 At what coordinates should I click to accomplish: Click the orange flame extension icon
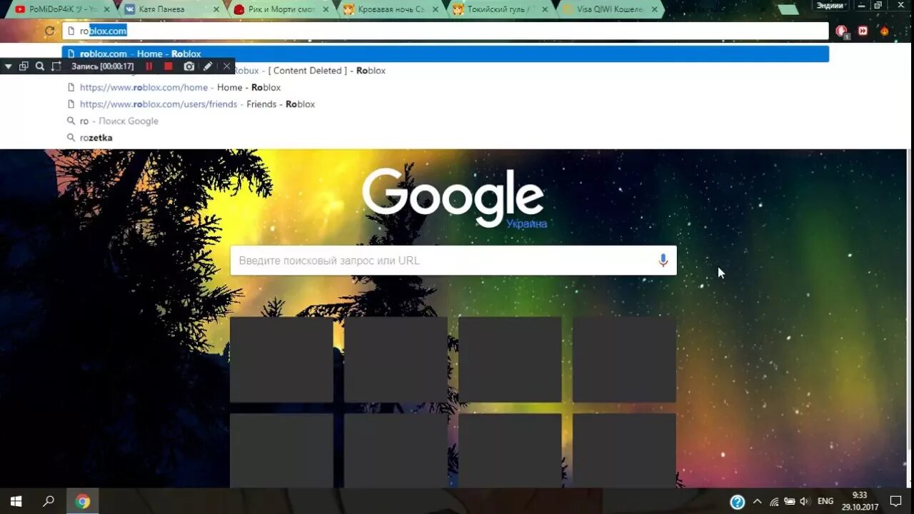click(x=885, y=31)
